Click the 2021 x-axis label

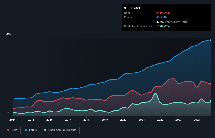click(x=142, y=120)
